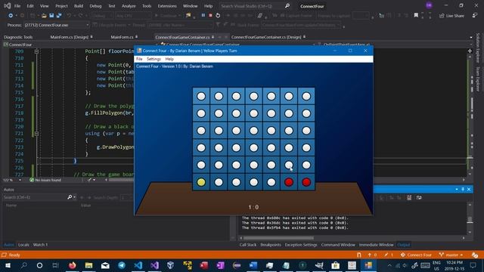Screen dimensions: 484x272
Task: Click the Pause (Break All) debug icon
Action: tap(203, 15)
